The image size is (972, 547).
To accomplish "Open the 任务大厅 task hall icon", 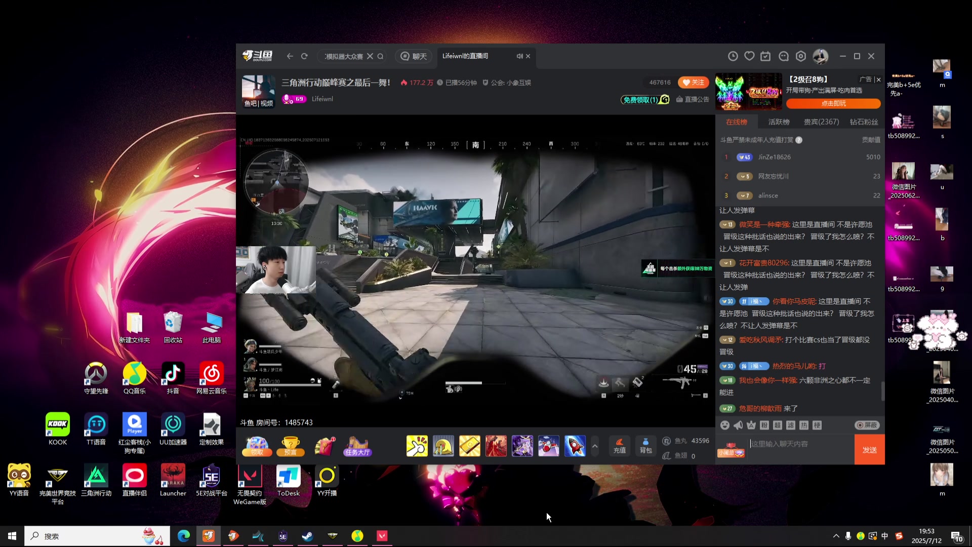I will tap(357, 446).
